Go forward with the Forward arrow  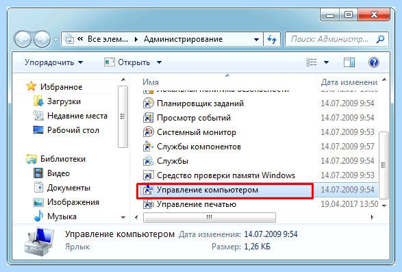click(x=42, y=39)
